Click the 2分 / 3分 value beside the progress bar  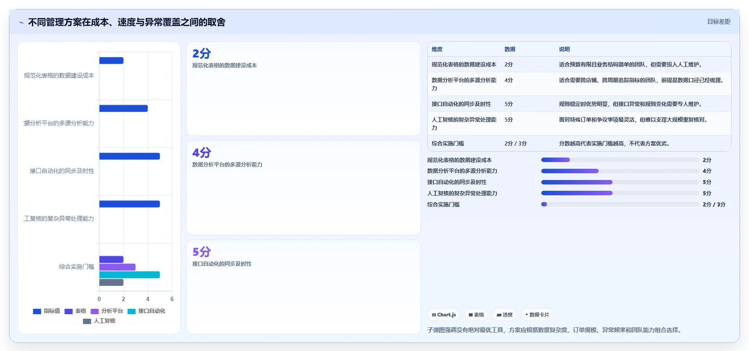[x=714, y=205]
